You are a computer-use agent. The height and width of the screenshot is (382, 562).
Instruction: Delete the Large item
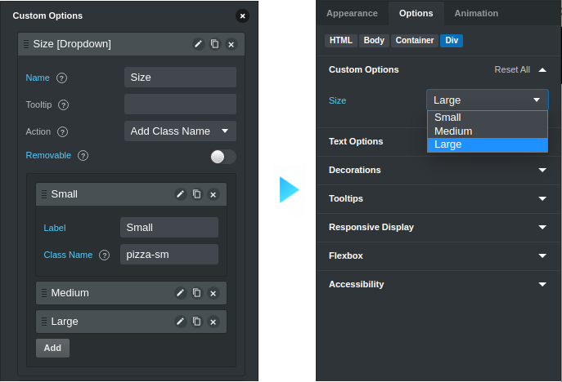(214, 322)
